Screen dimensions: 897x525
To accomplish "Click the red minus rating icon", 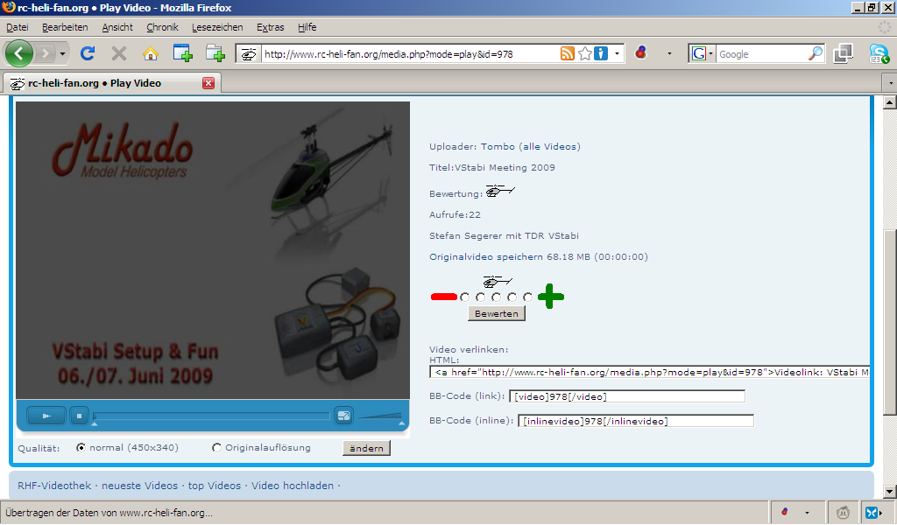I will pyautogui.click(x=444, y=297).
